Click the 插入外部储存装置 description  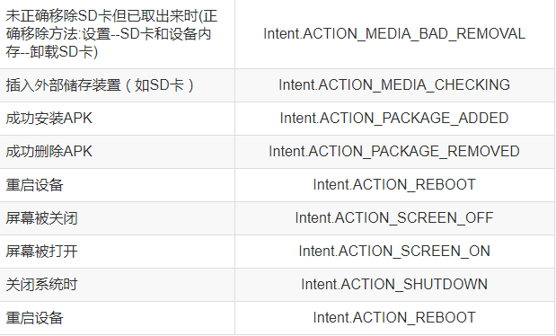(x=100, y=85)
